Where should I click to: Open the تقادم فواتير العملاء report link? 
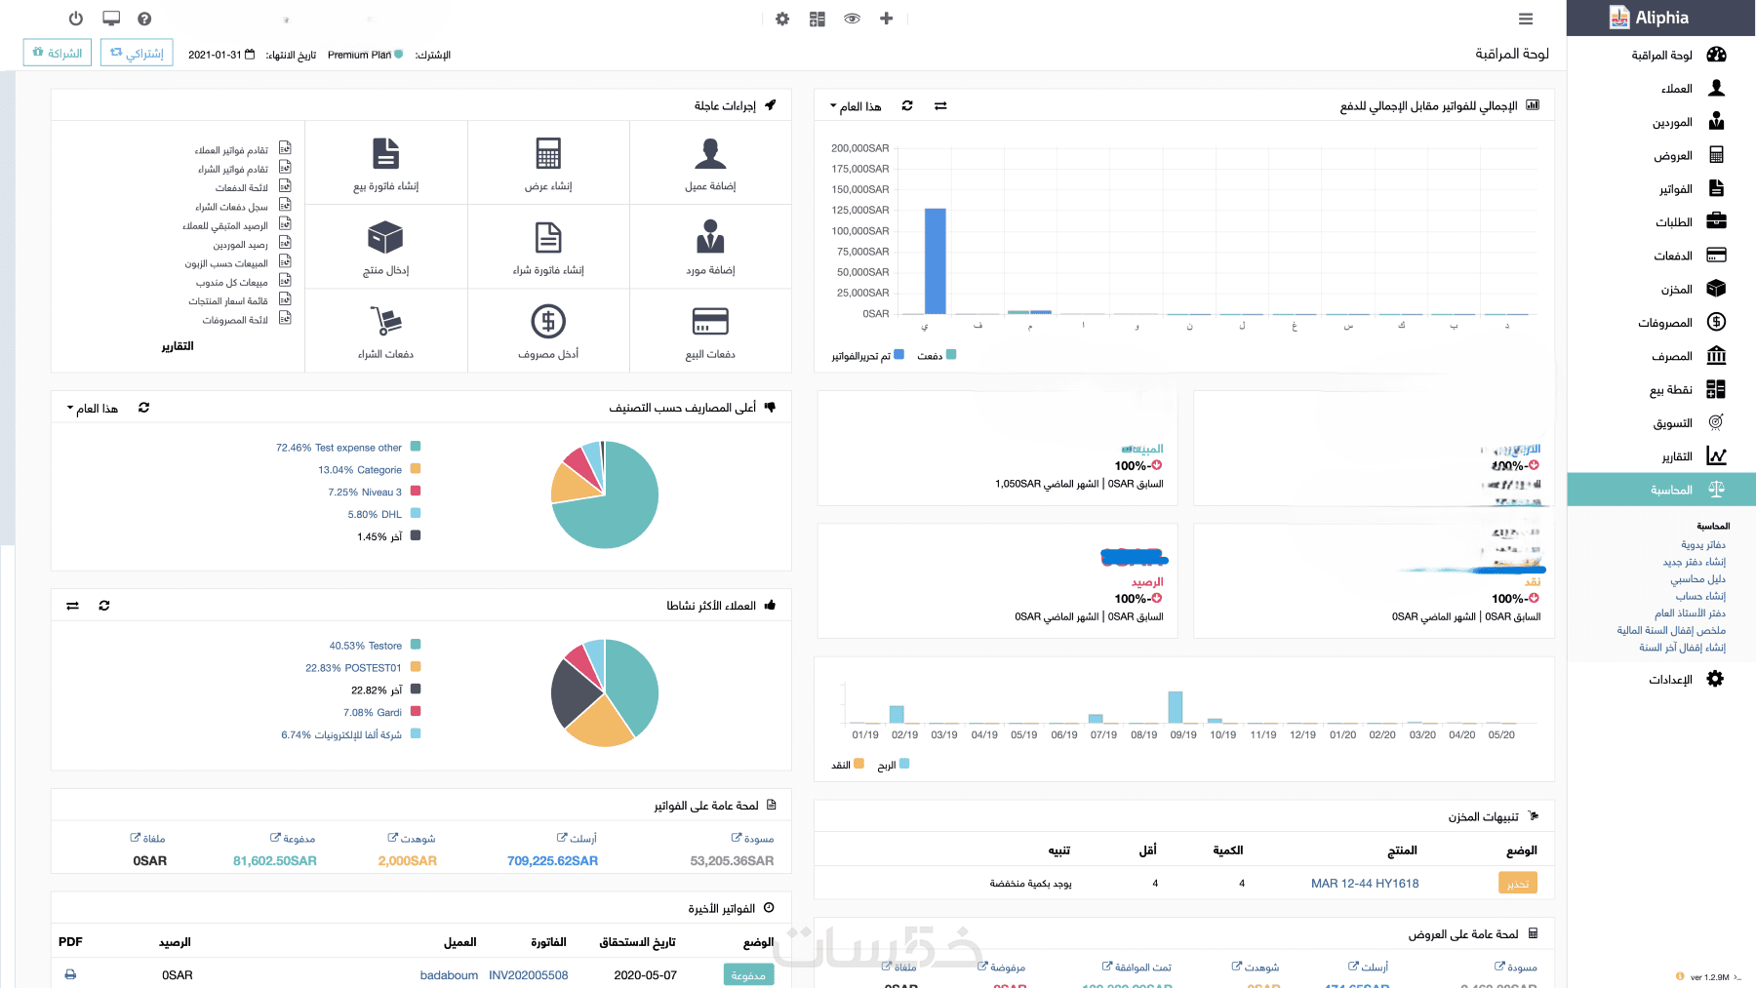[x=231, y=150]
